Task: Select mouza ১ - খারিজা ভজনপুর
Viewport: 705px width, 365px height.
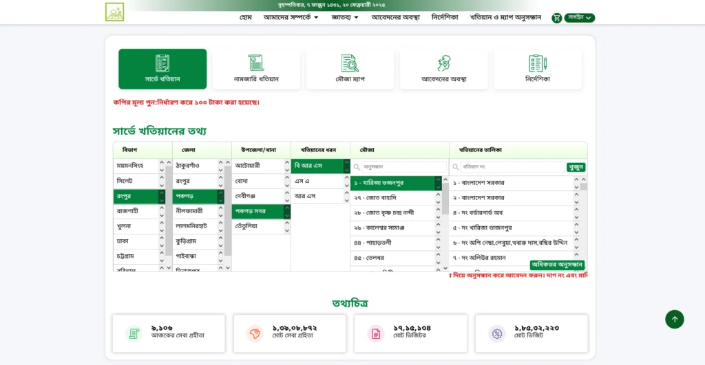Action: (x=396, y=183)
